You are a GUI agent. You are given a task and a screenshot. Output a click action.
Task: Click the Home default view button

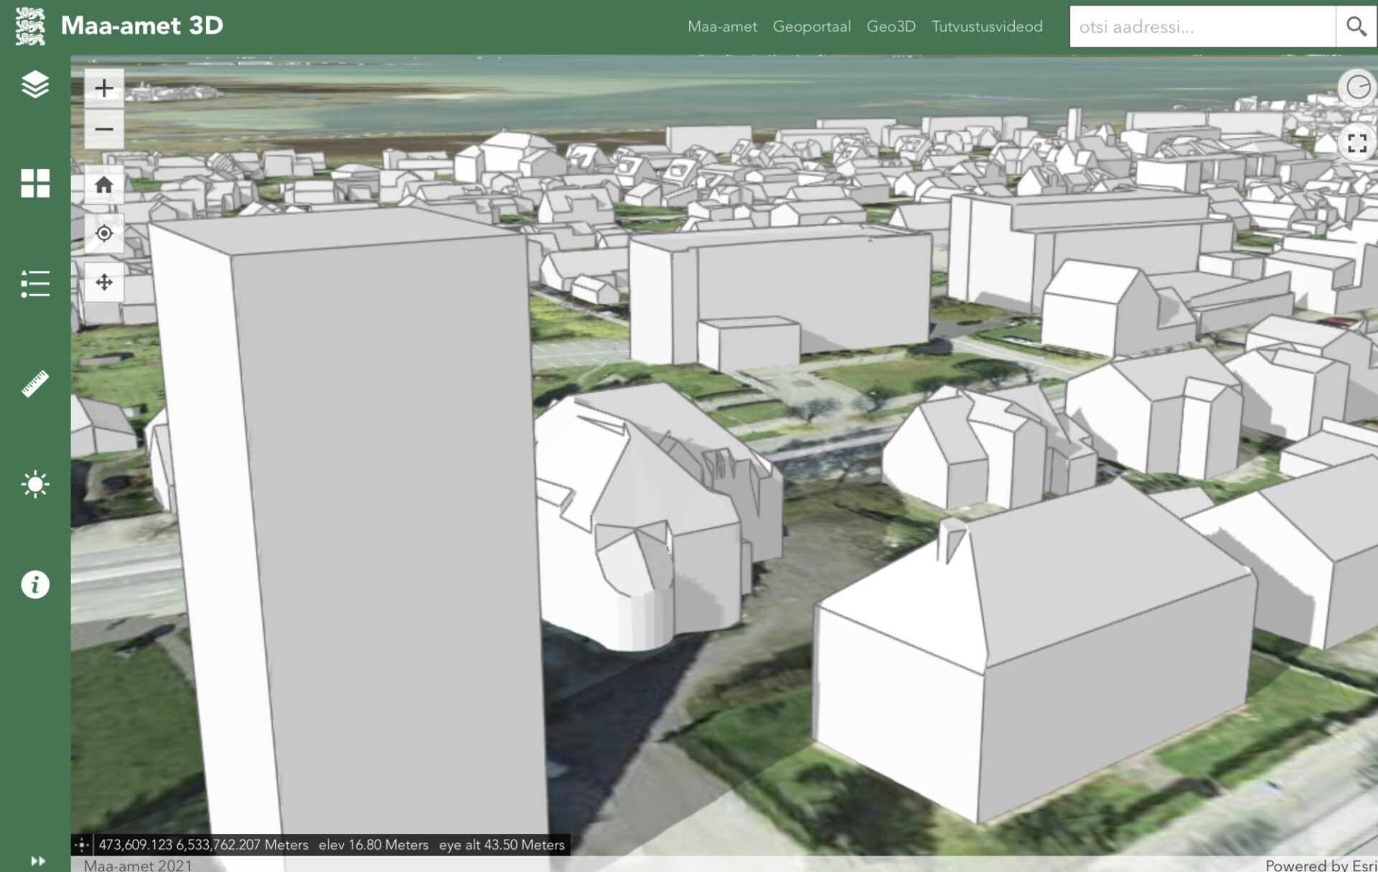click(x=104, y=185)
